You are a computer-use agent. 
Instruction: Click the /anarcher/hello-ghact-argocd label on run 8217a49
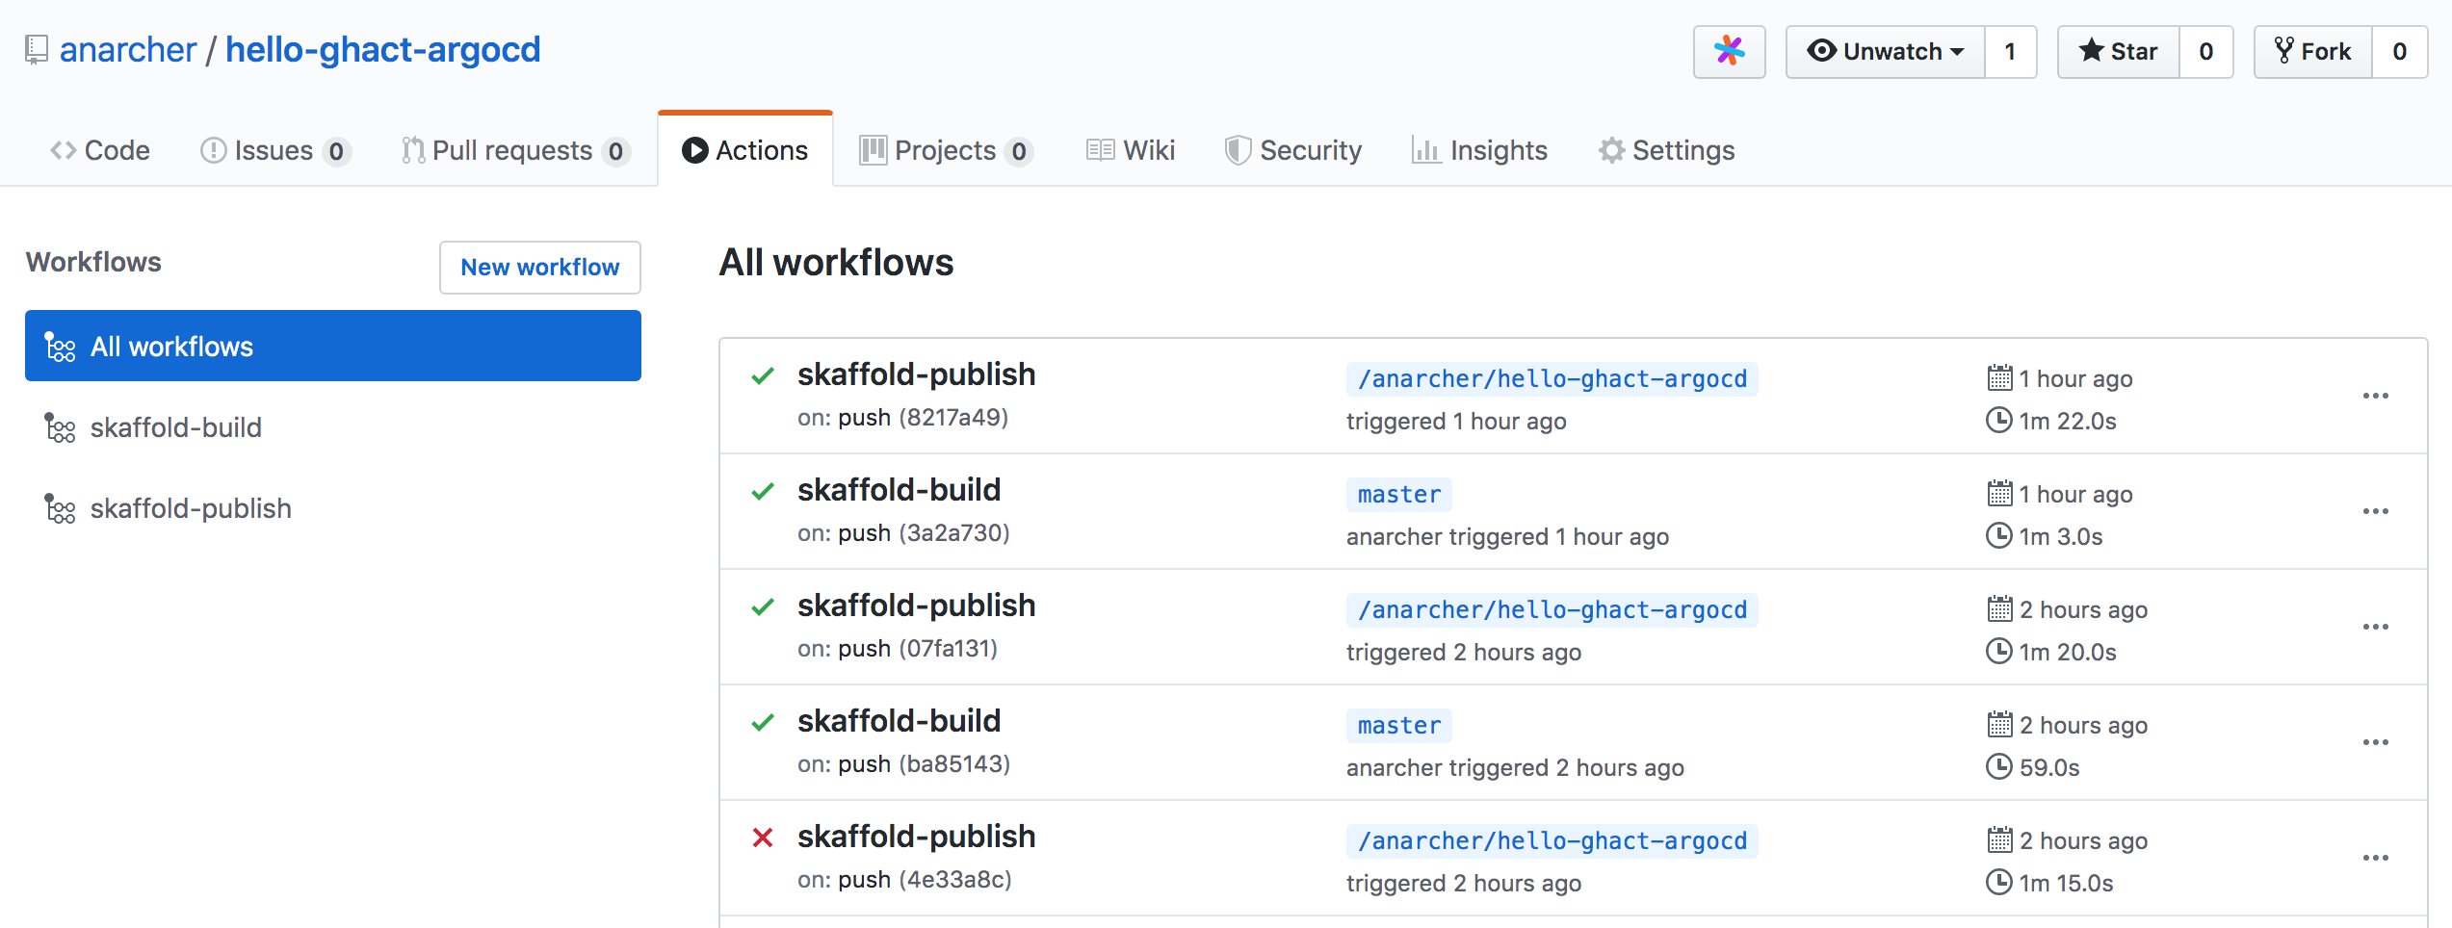click(x=1552, y=379)
